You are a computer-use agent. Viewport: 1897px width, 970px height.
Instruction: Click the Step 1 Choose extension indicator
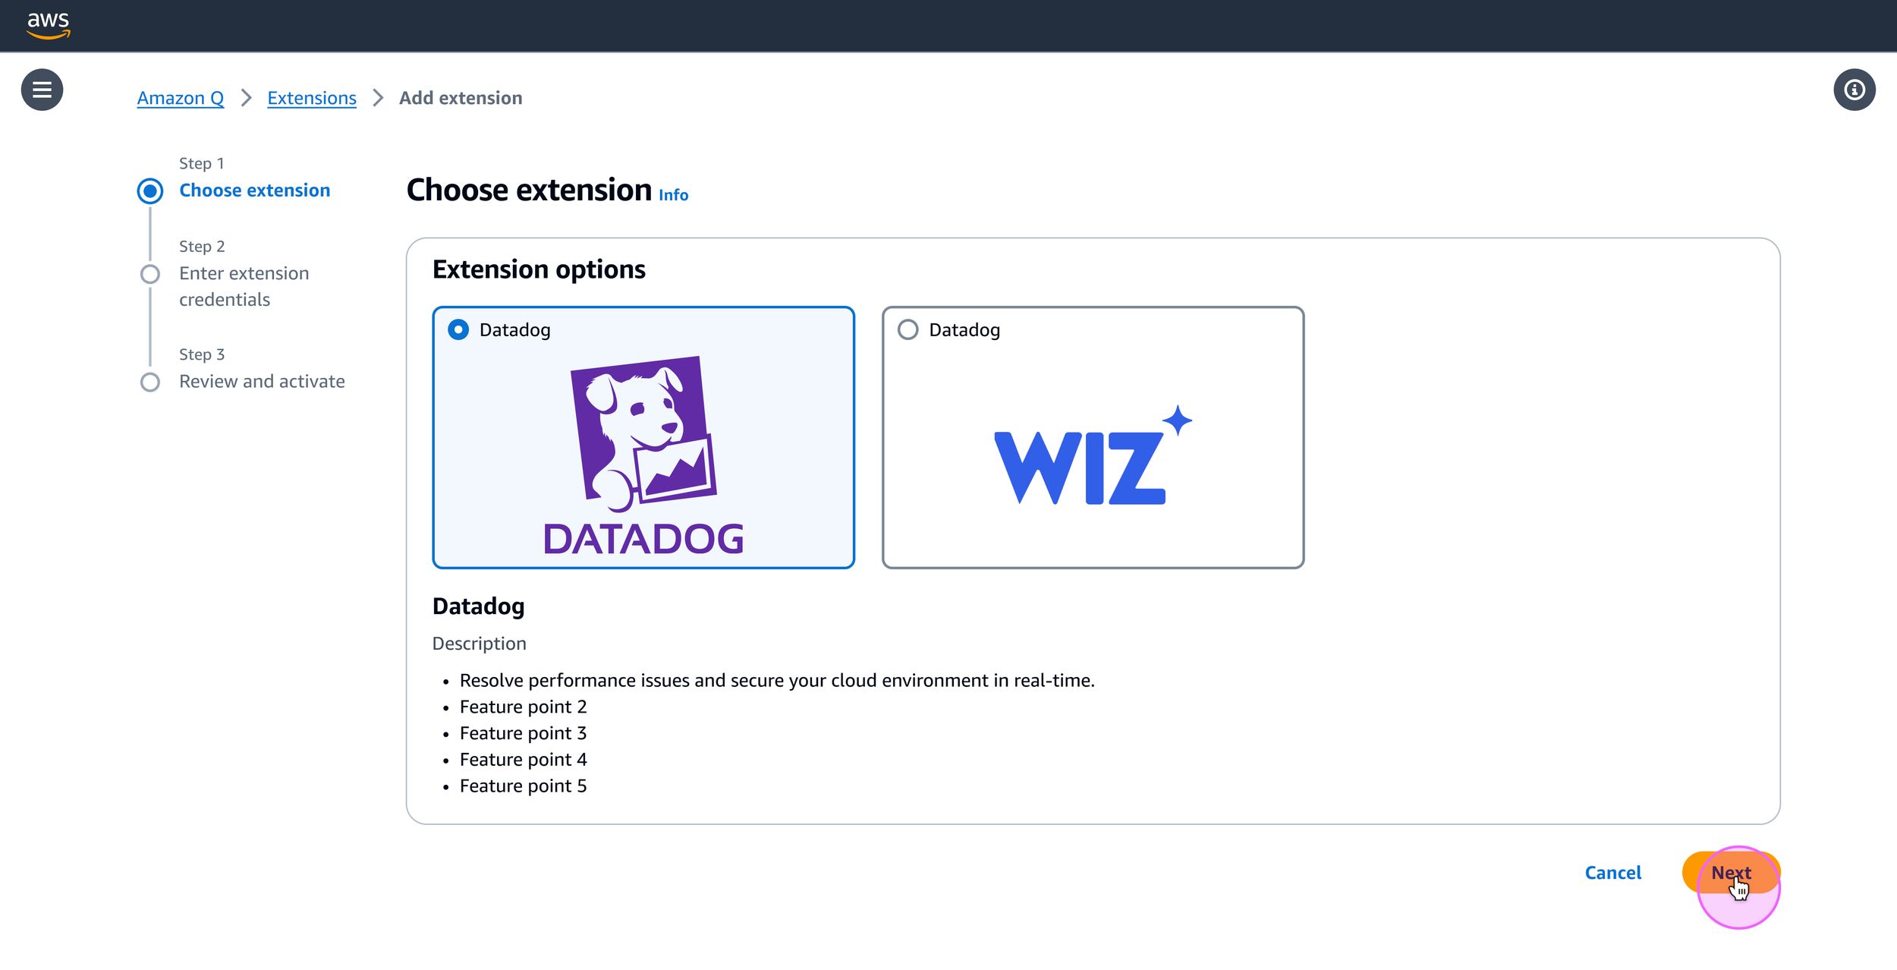[150, 191]
